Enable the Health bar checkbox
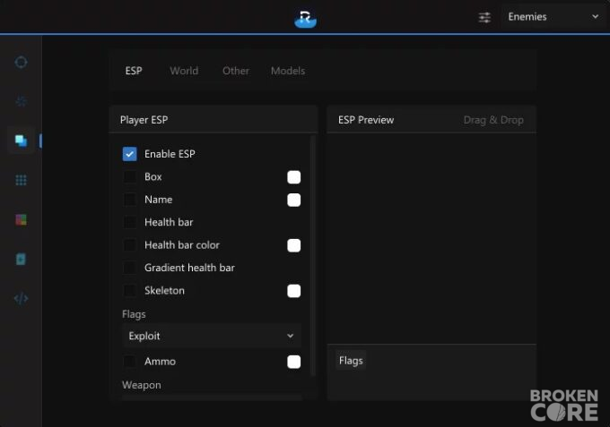 pyautogui.click(x=129, y=222)
